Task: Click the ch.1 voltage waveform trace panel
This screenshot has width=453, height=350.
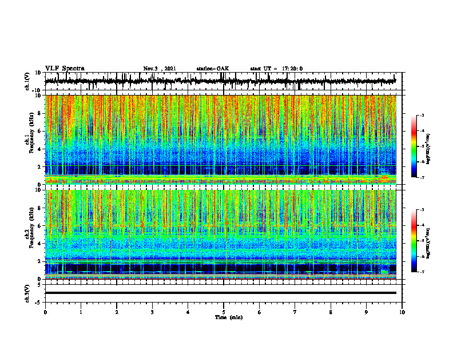Action: [224, 81]
